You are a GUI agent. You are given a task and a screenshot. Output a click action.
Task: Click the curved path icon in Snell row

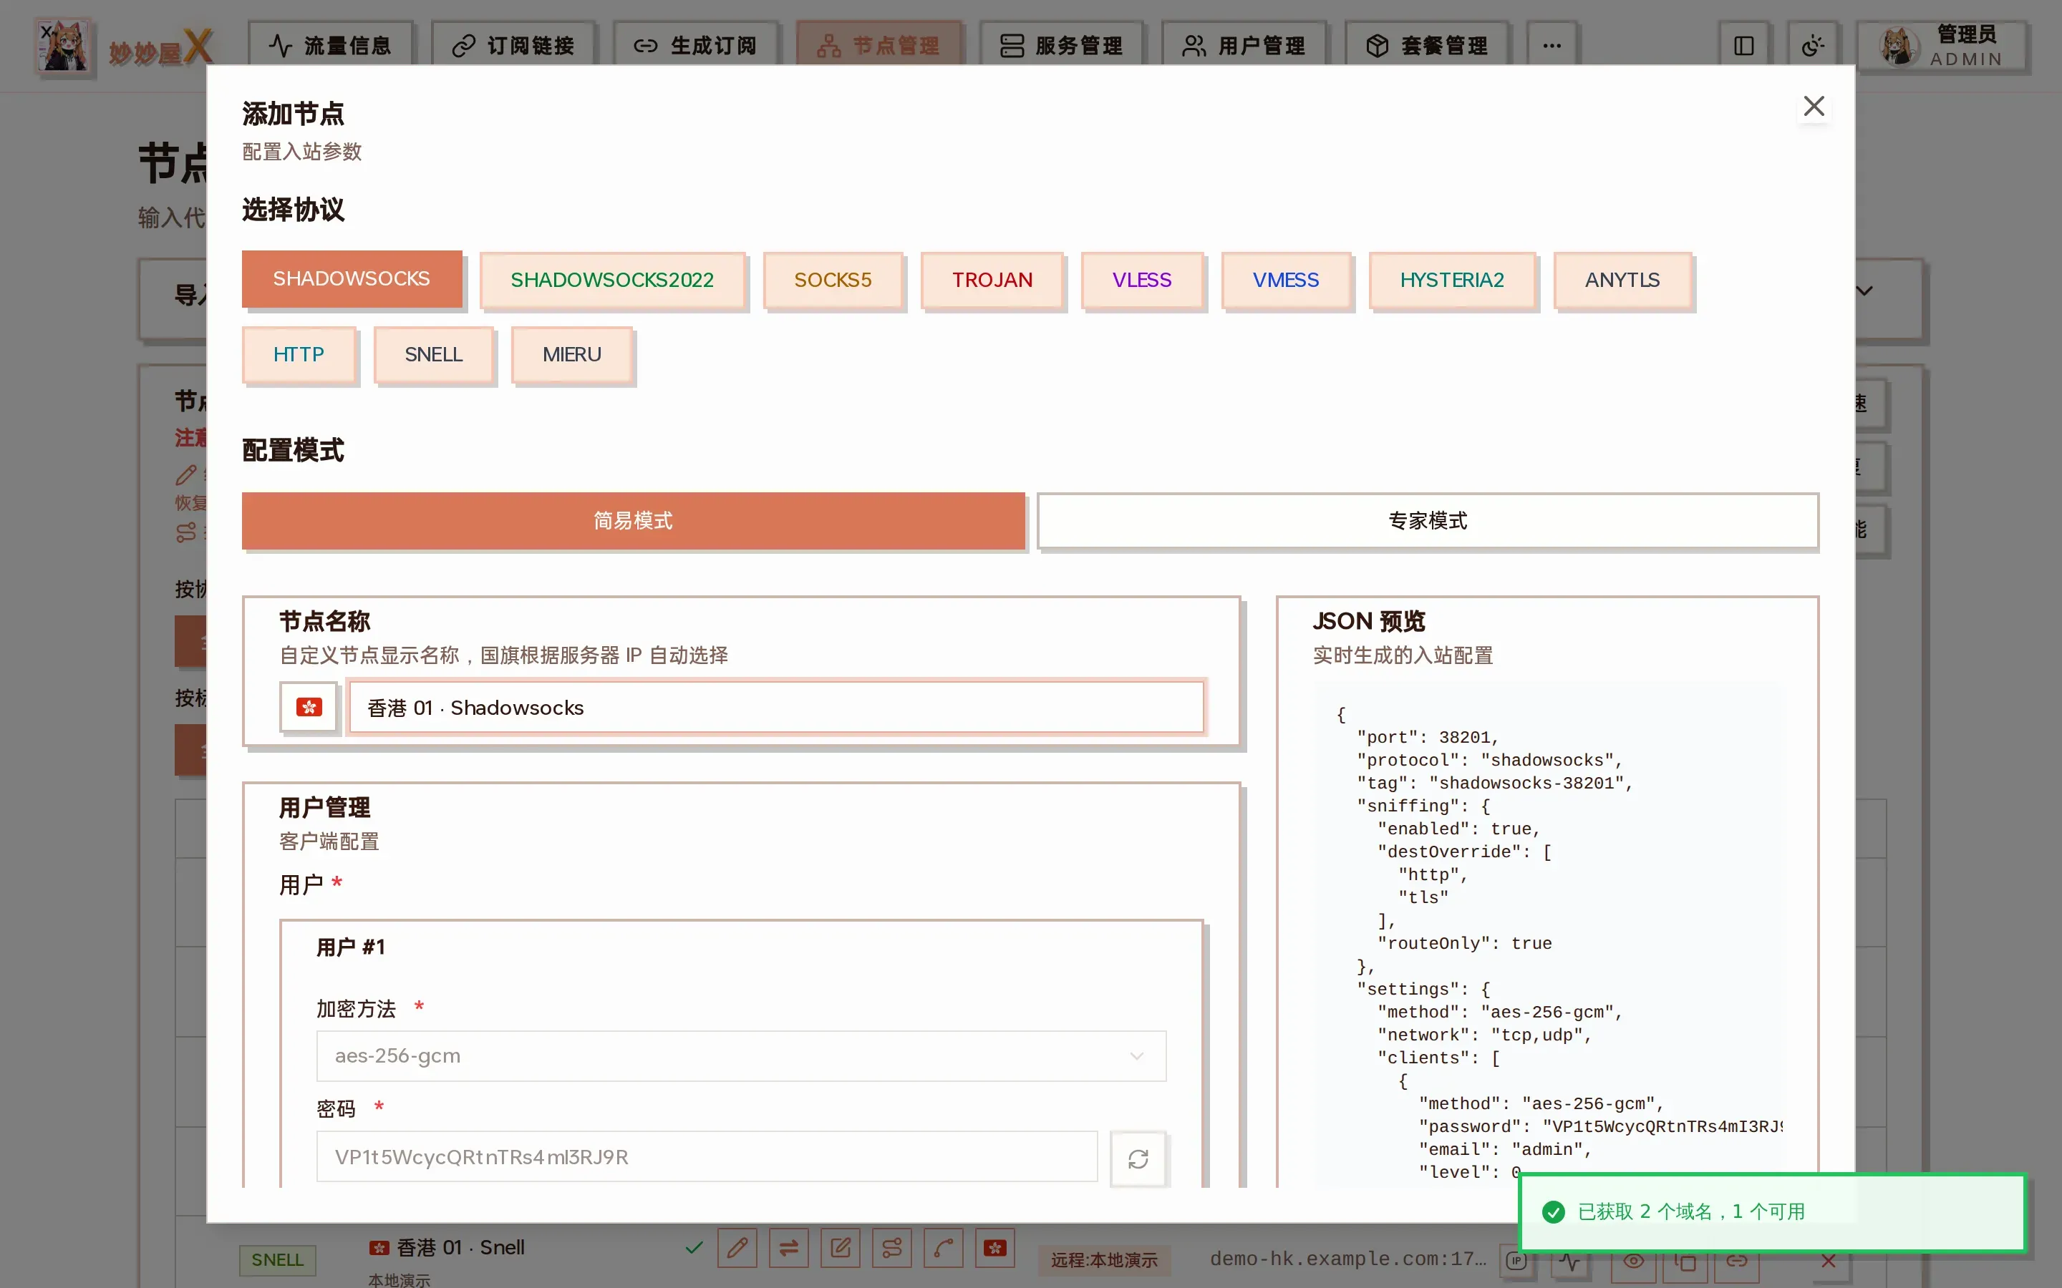[x=943, y=1248]
